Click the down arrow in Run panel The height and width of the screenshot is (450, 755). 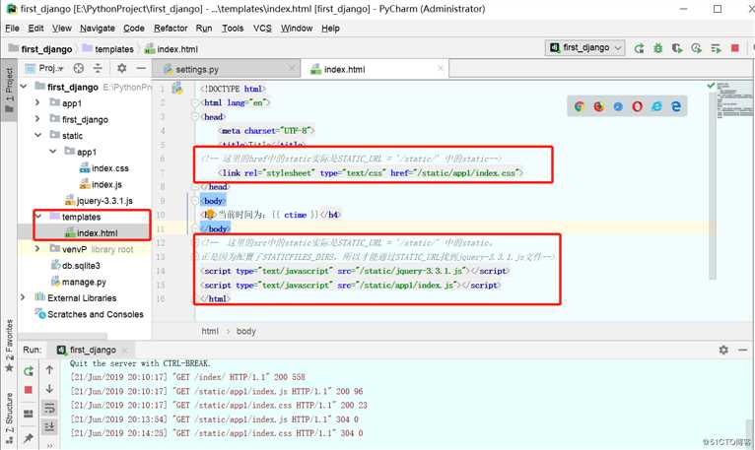point(49,389)
